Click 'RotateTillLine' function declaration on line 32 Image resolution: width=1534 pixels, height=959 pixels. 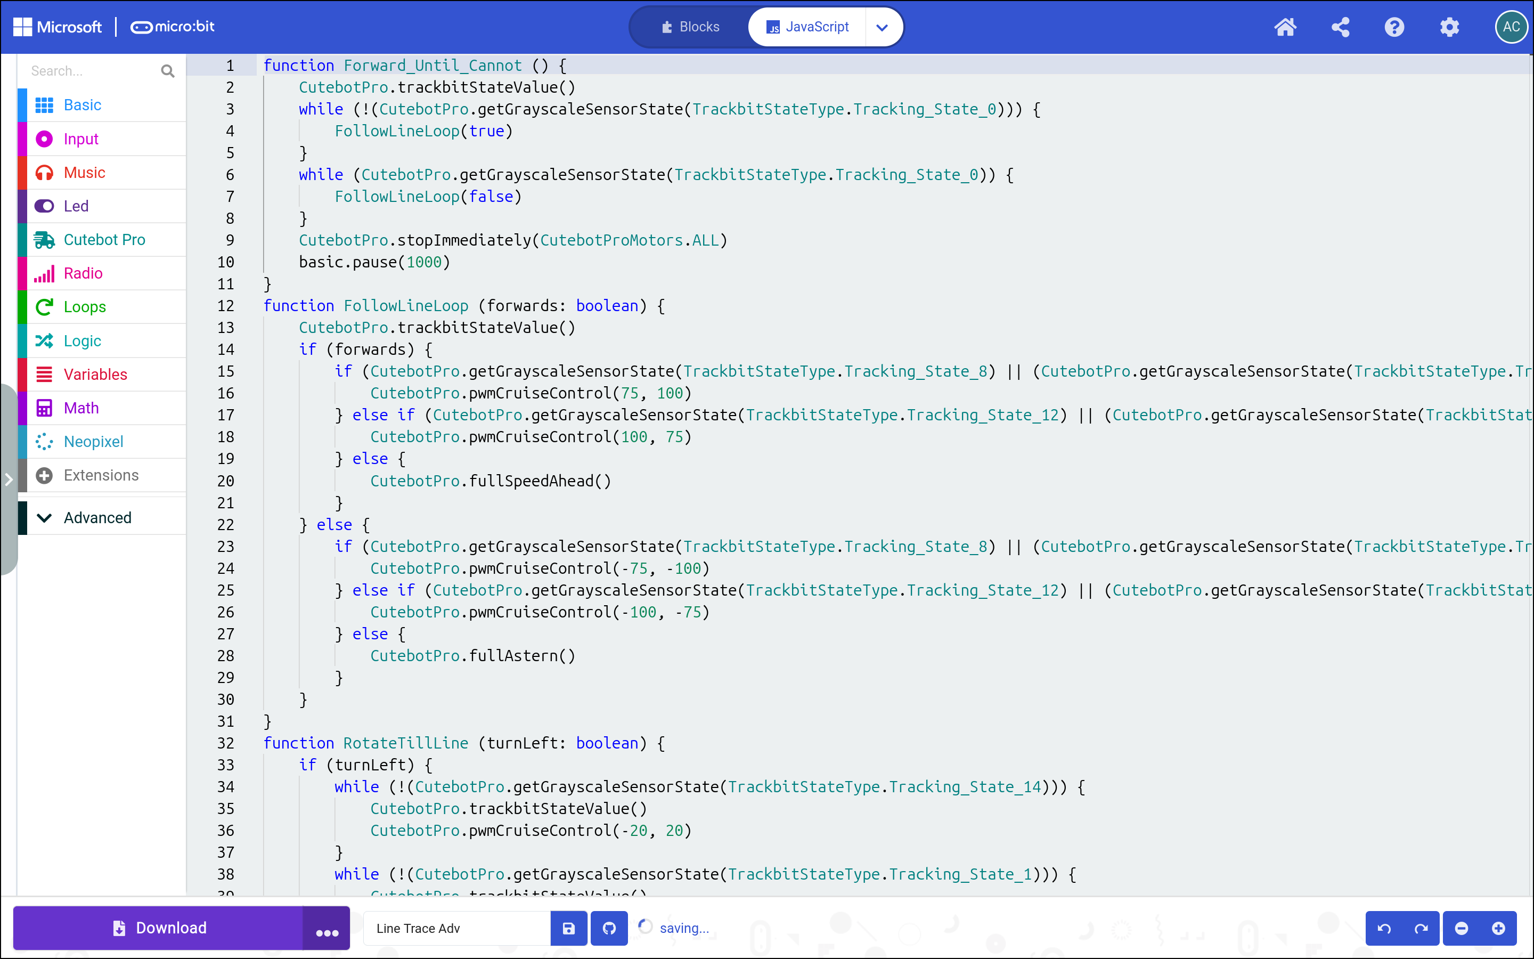pos(406,743)
